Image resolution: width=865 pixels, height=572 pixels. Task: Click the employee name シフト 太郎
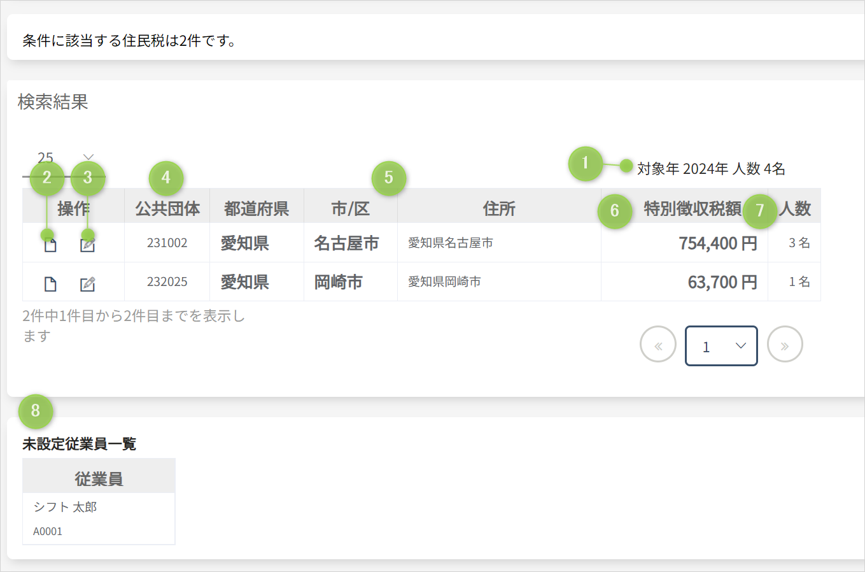pos(65,507)
